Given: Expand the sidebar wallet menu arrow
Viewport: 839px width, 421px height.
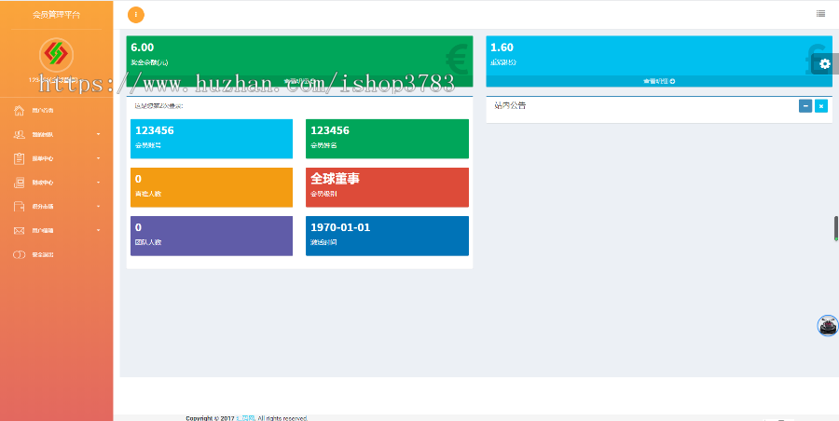Looking at the screenshot, I should coord(99,207).
